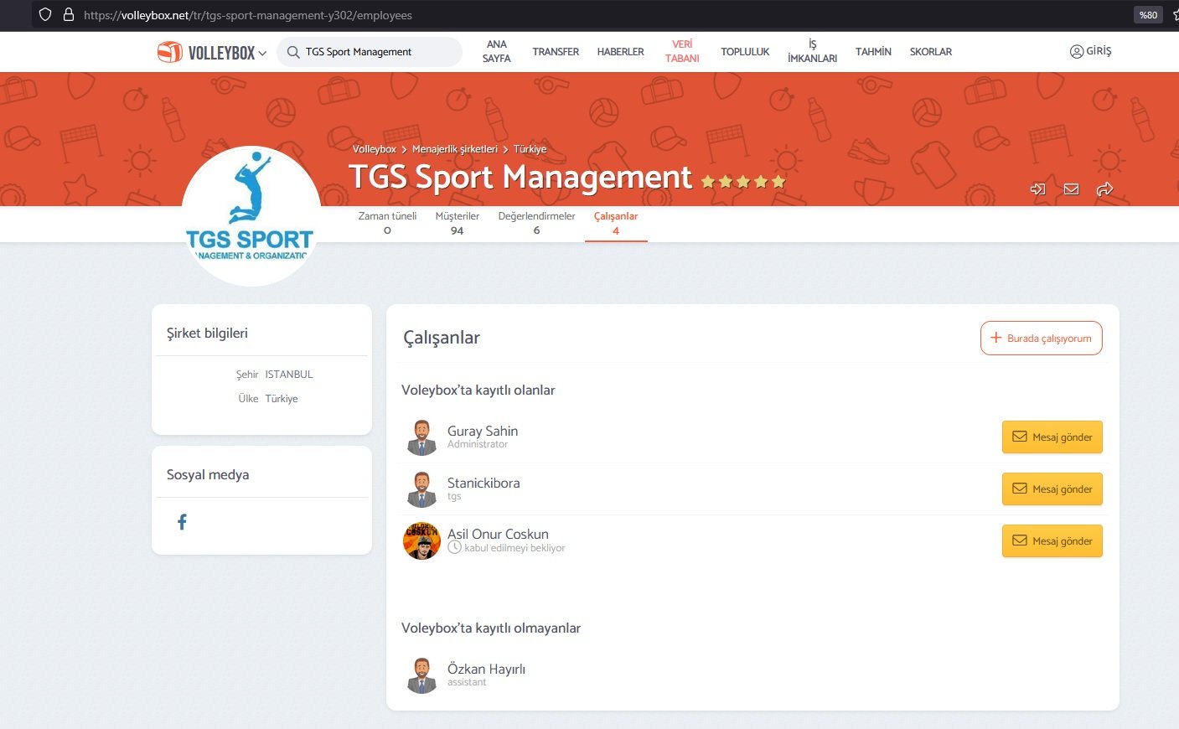Click the Şirket bilgileri heading

[207, 333]
